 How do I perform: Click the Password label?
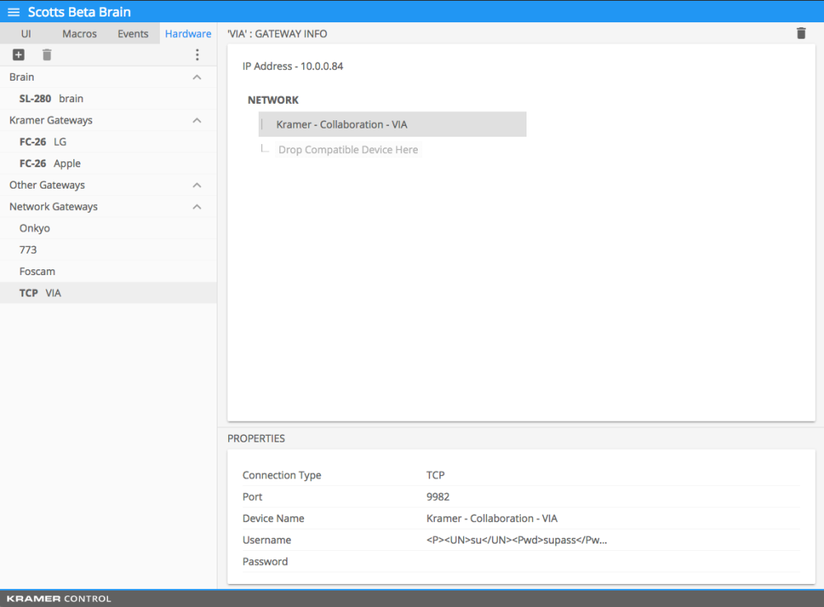[x=265, y=562]
